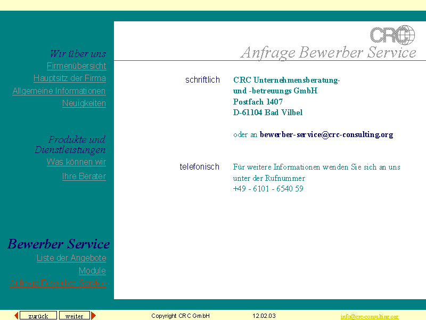View the Neuigkeiten page
The height and width of the screenshot is (320, 426).
tap(84, 103)
